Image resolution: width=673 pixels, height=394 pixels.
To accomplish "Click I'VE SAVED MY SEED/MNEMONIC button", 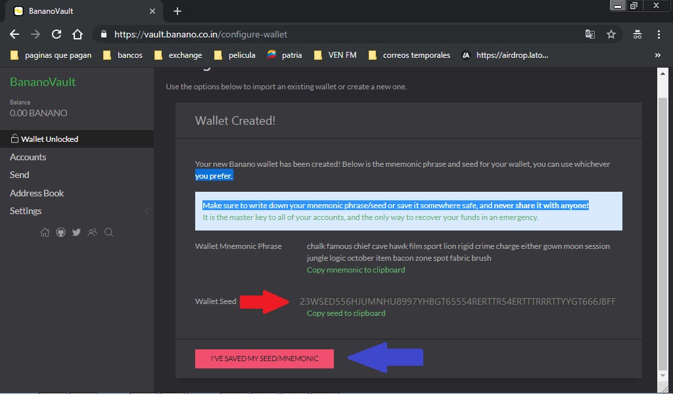I will click(x=264, y=359).
